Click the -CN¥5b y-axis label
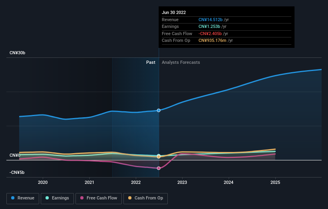This screenshot has height=209, width=328. [x=17, y=172]
